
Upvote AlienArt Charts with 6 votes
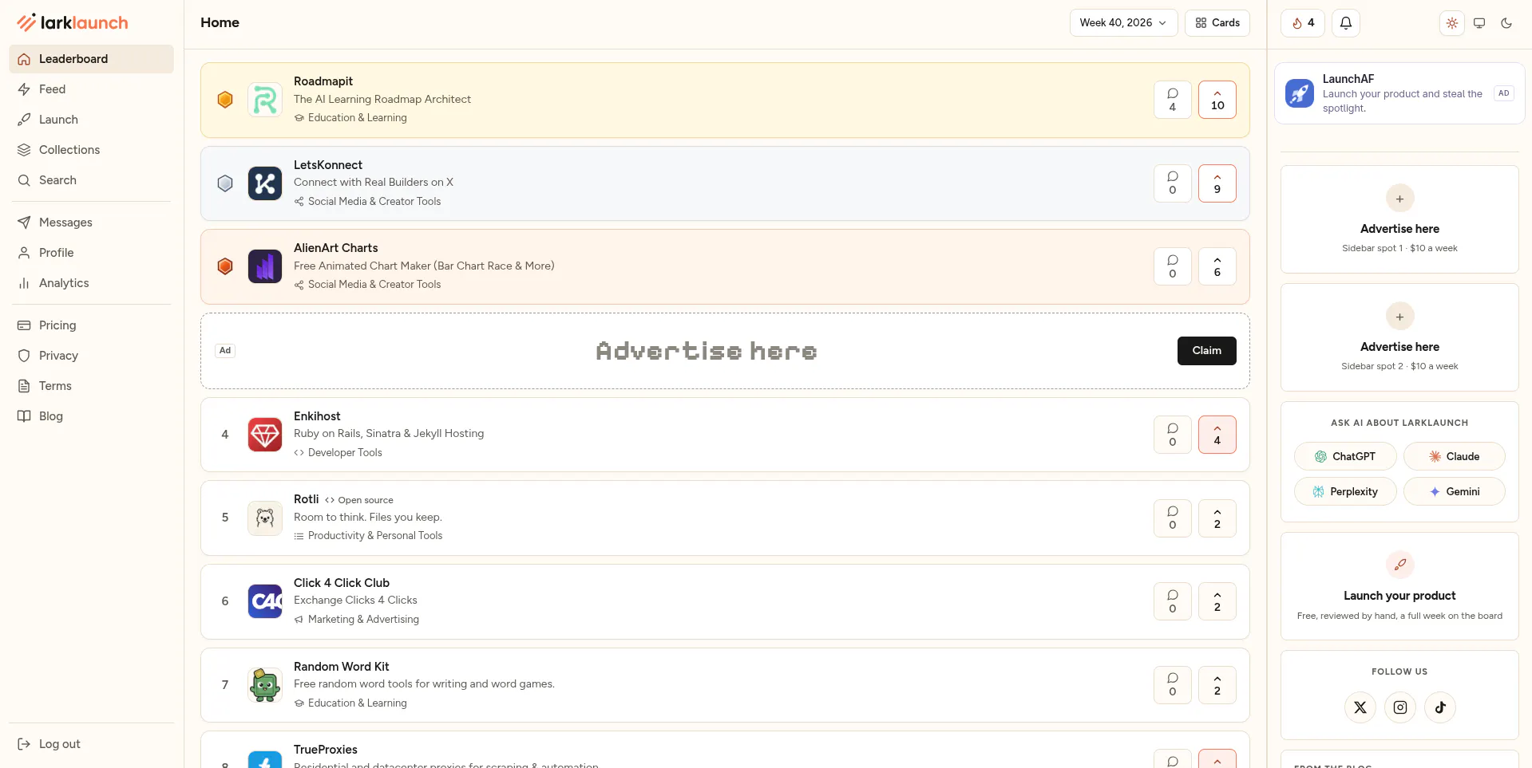click(1217, 266)
